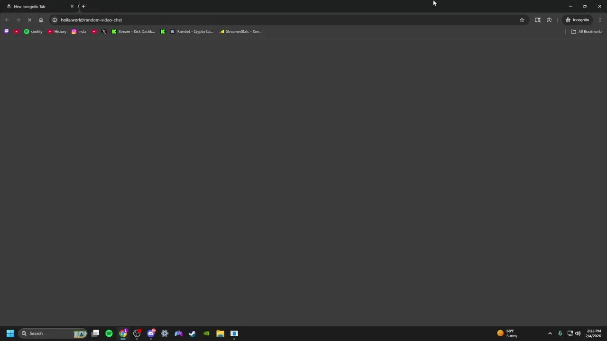
Task: Open the YouTube bookmark between insta and X
Action: coord(94,31)
